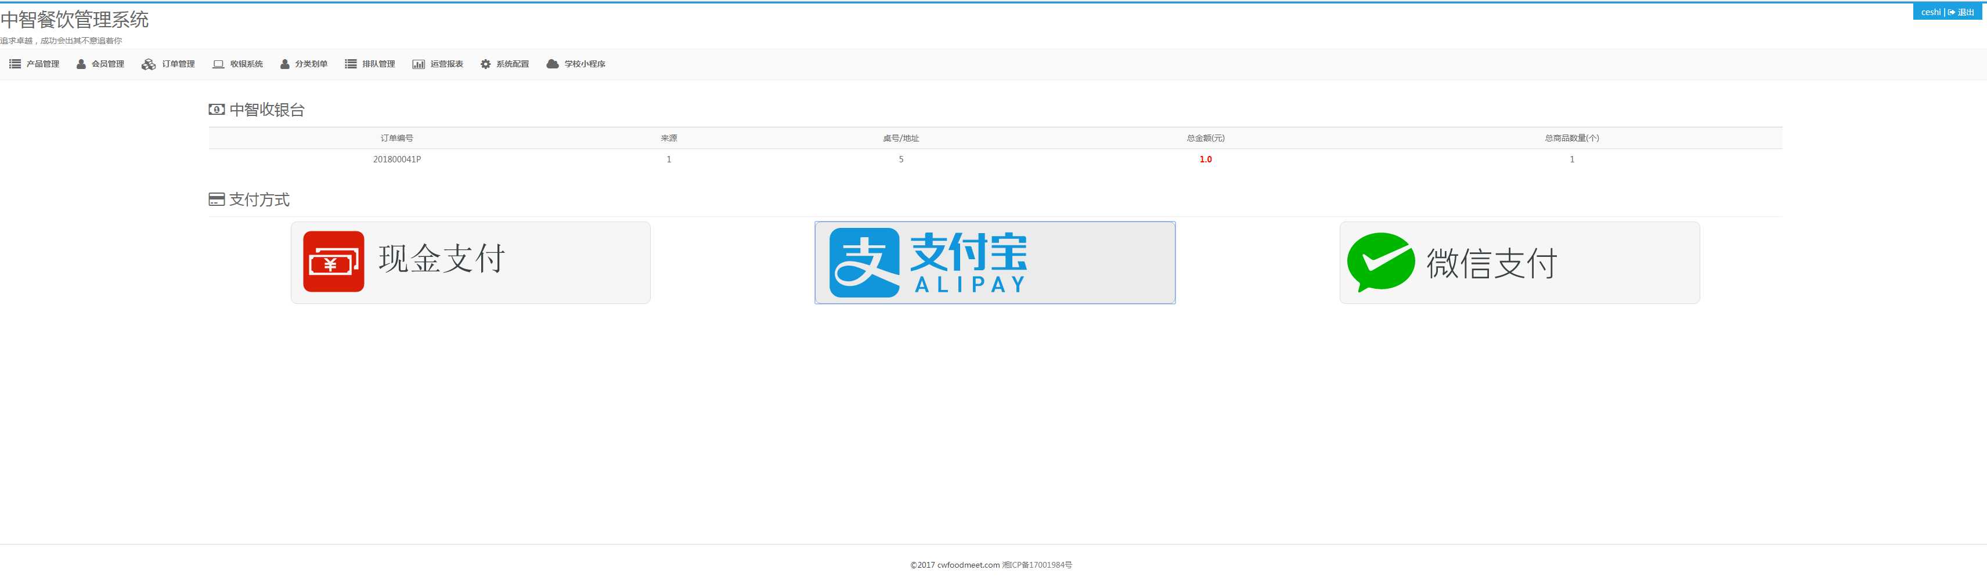
Task: Open the 学校小程序 menu
Action: [x=575, y=64]
